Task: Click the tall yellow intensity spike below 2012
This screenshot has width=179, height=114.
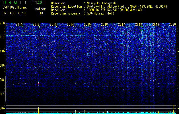Action: (x=38, y=110)
